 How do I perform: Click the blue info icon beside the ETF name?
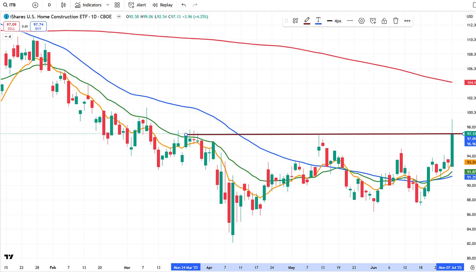6,16
